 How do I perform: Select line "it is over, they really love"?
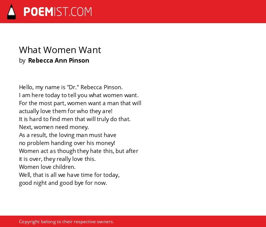pos(57,159)
